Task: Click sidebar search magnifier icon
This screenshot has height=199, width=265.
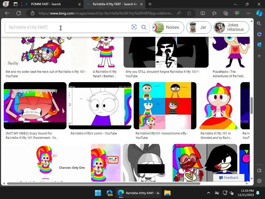Action: 259,24
